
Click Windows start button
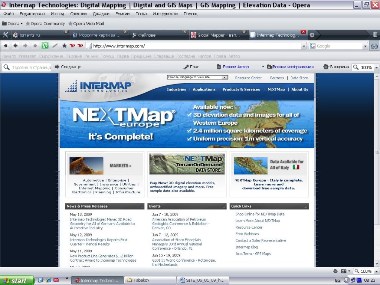click(x=17, y=281)
